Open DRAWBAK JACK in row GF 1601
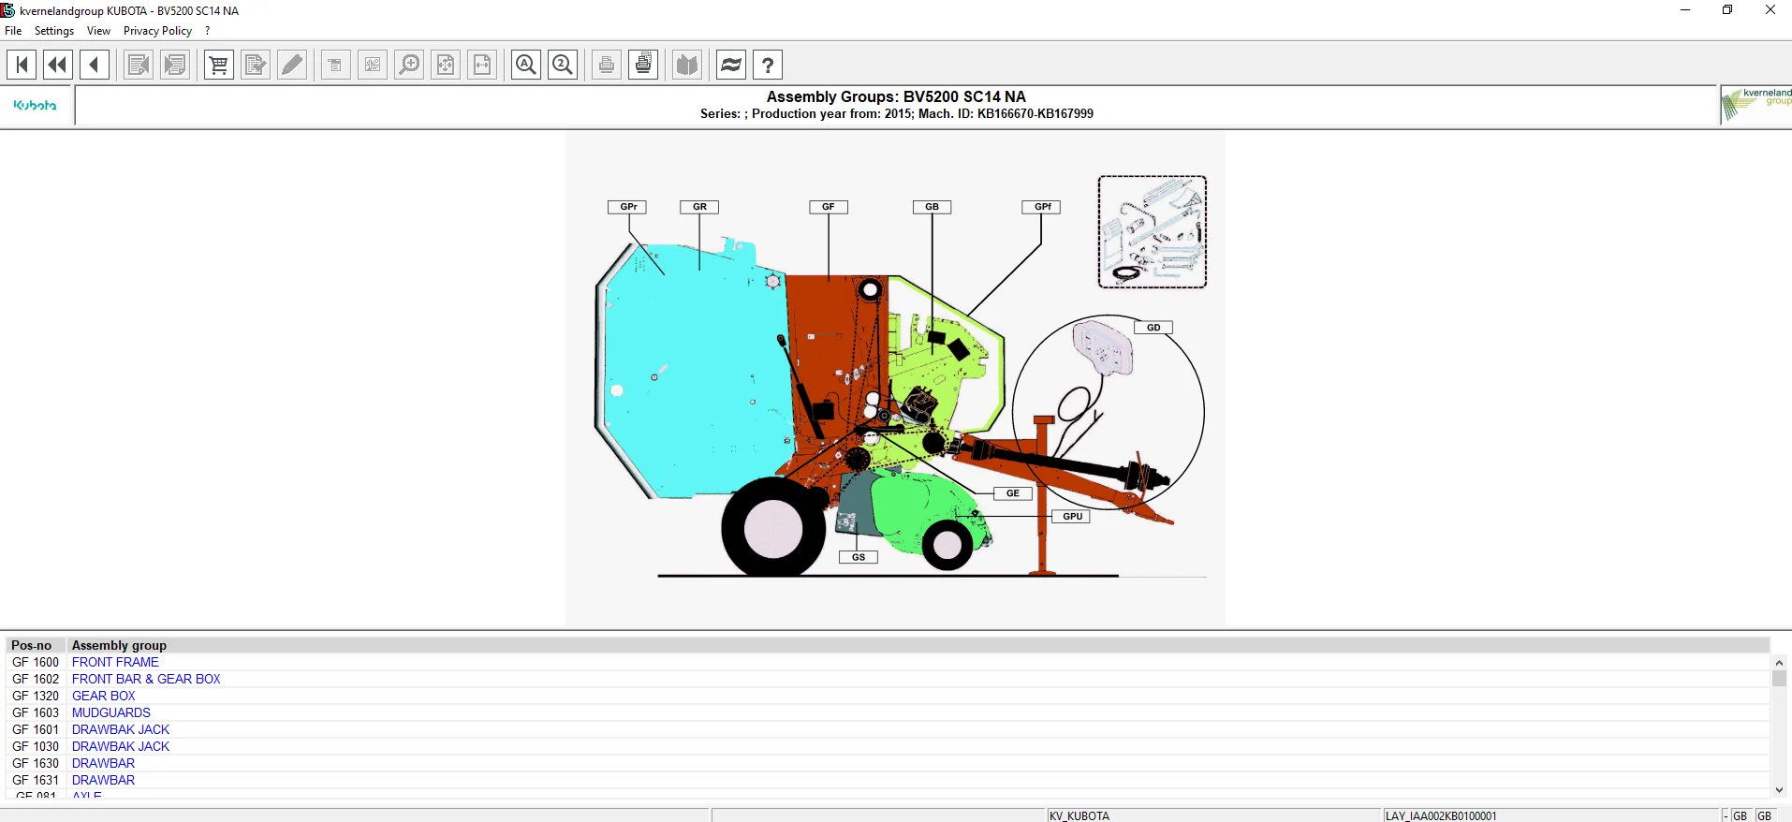The width and height of the screenshot is (1792, 822). coord(121,729)
